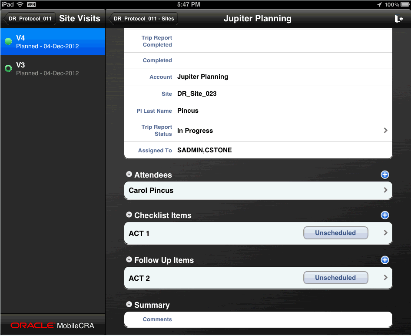Select the Site value DR_Site_023
This screenshot has height=336, width=411.
pyautogui.click(x=197, y=94)
